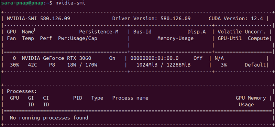This screenshot has width=275, height=127.
Task: Click the Bus-Id column header
Action: coord(142,32)
